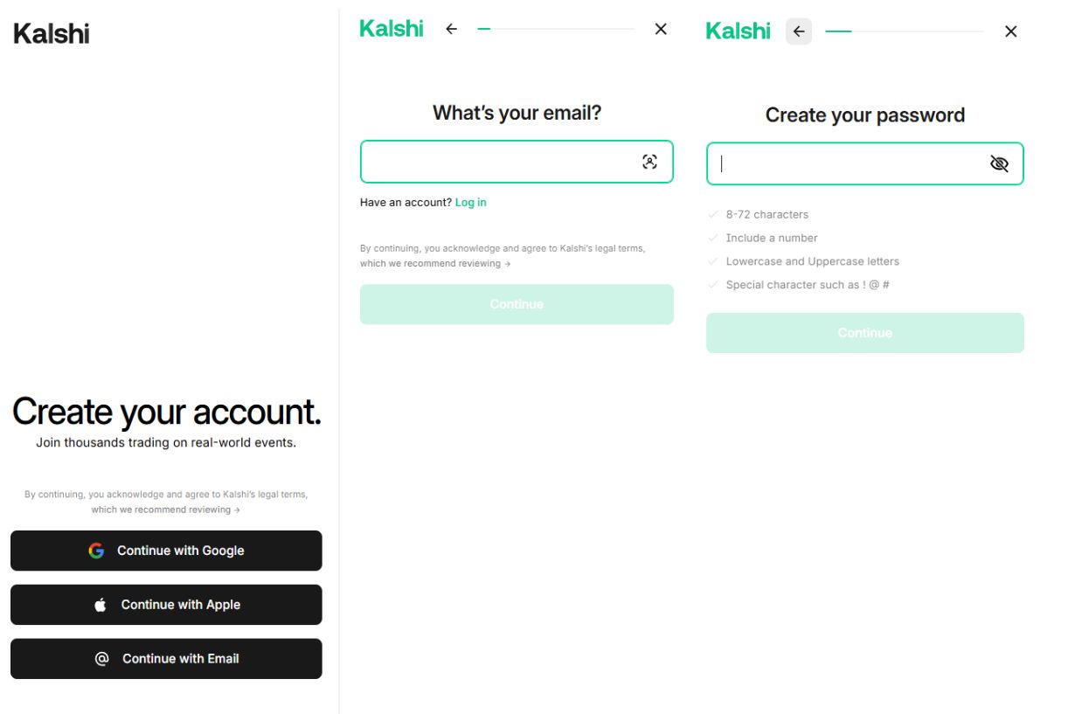Click the Google icon on the signup button
Viewport: 1068px width, 714px height.
point(95,551)
